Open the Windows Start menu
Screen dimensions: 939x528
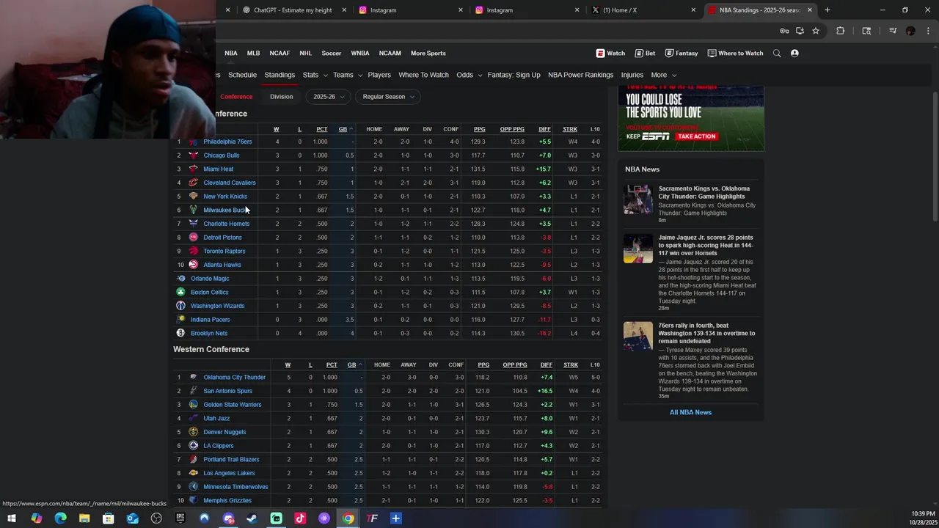pos(12,518)
